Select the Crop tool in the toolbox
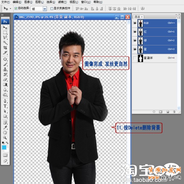 [x=5, y=47]
